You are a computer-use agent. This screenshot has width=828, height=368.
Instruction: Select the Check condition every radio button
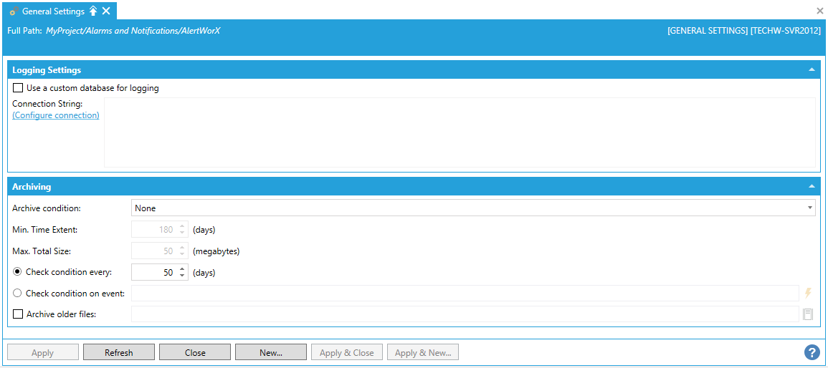point(17,272)
